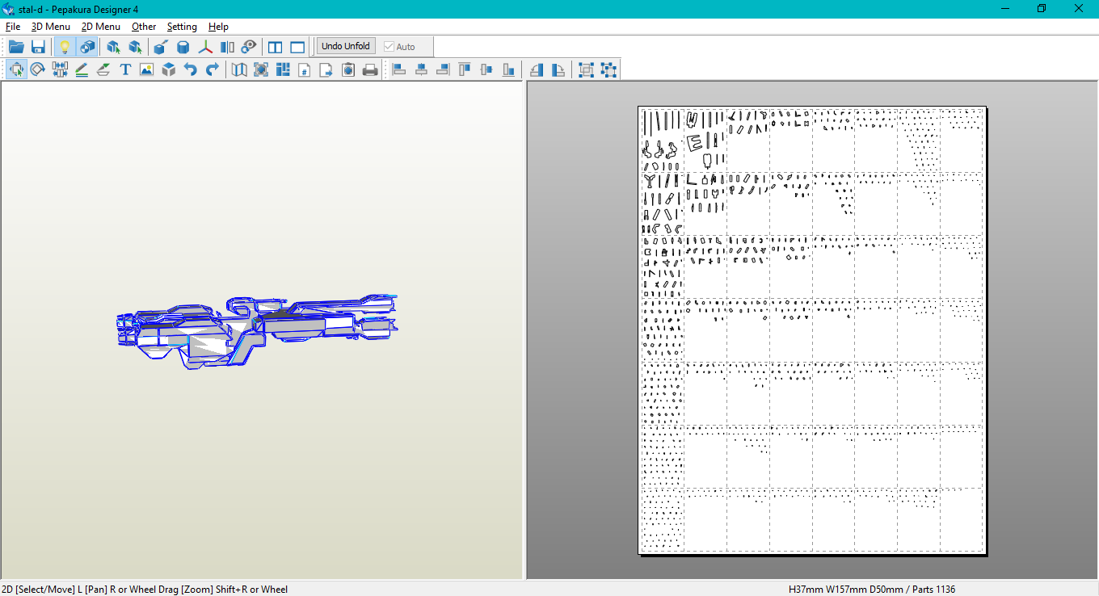Toggle the light bulb lighting button

(65, 47)
